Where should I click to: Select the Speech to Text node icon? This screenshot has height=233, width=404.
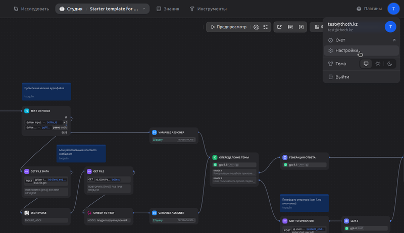(89, 213)
